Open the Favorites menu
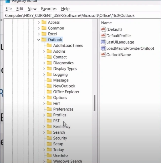Screen dimensions: 161x163 click(49, 9)
